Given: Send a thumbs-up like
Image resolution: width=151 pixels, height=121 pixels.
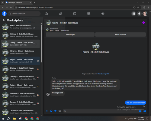Looking at the screenshot, I should click(x=145, y=111).
